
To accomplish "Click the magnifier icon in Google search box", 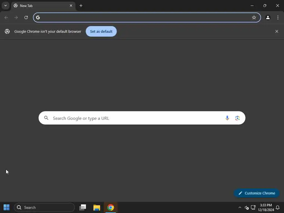I will tap(46, 118).
